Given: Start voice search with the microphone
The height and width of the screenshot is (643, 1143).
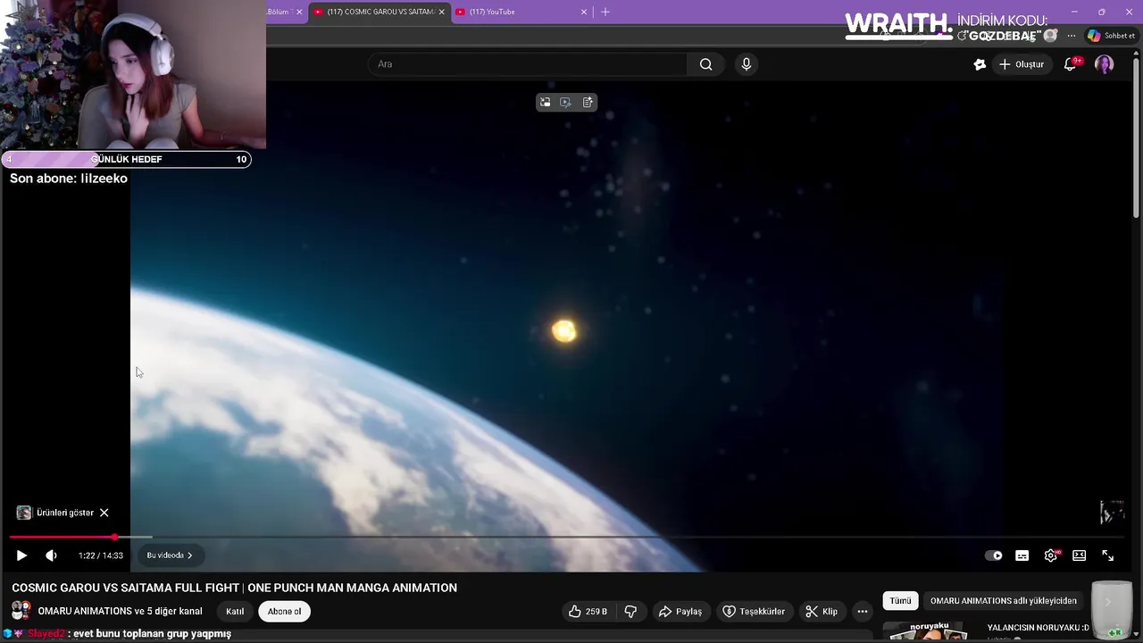Looking at the screenshot, I should coord(747,64).
